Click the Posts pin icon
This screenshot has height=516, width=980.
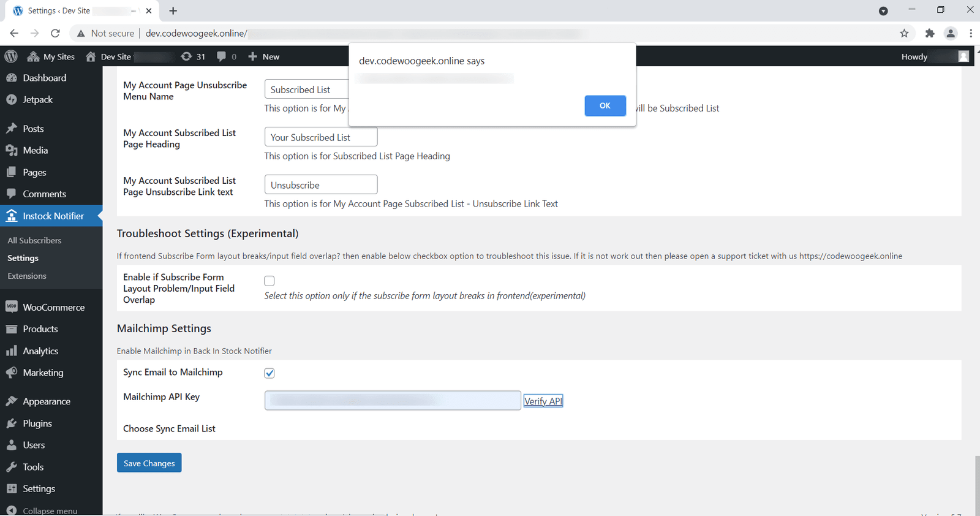pos(11,129)
